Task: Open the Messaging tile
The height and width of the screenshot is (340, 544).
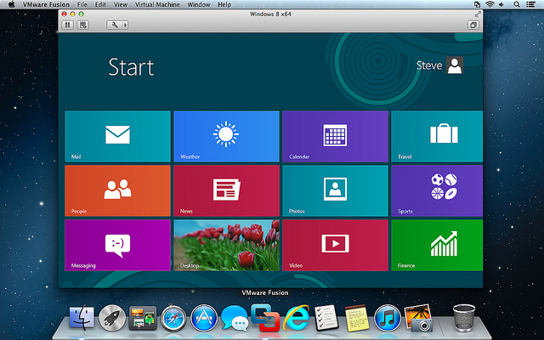Action: coord(117,245)
